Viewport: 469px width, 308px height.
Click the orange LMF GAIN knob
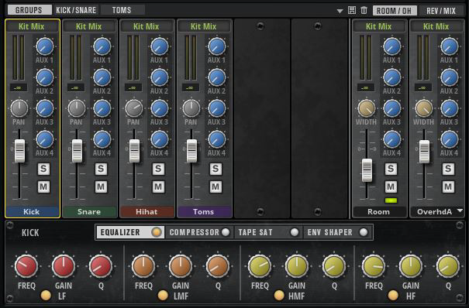pos(181,266)
